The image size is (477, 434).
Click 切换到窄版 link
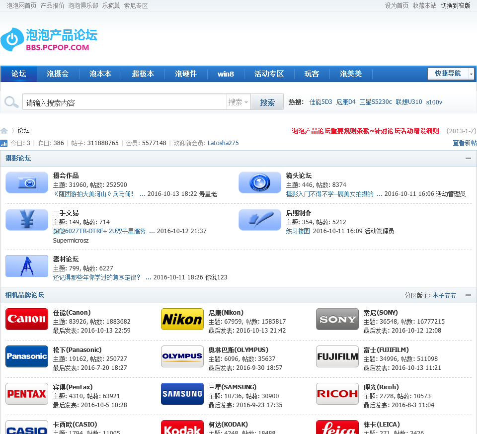click(456, 5)
